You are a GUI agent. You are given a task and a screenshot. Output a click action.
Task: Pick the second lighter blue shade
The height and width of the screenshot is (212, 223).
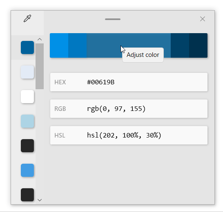pos(78,45)
